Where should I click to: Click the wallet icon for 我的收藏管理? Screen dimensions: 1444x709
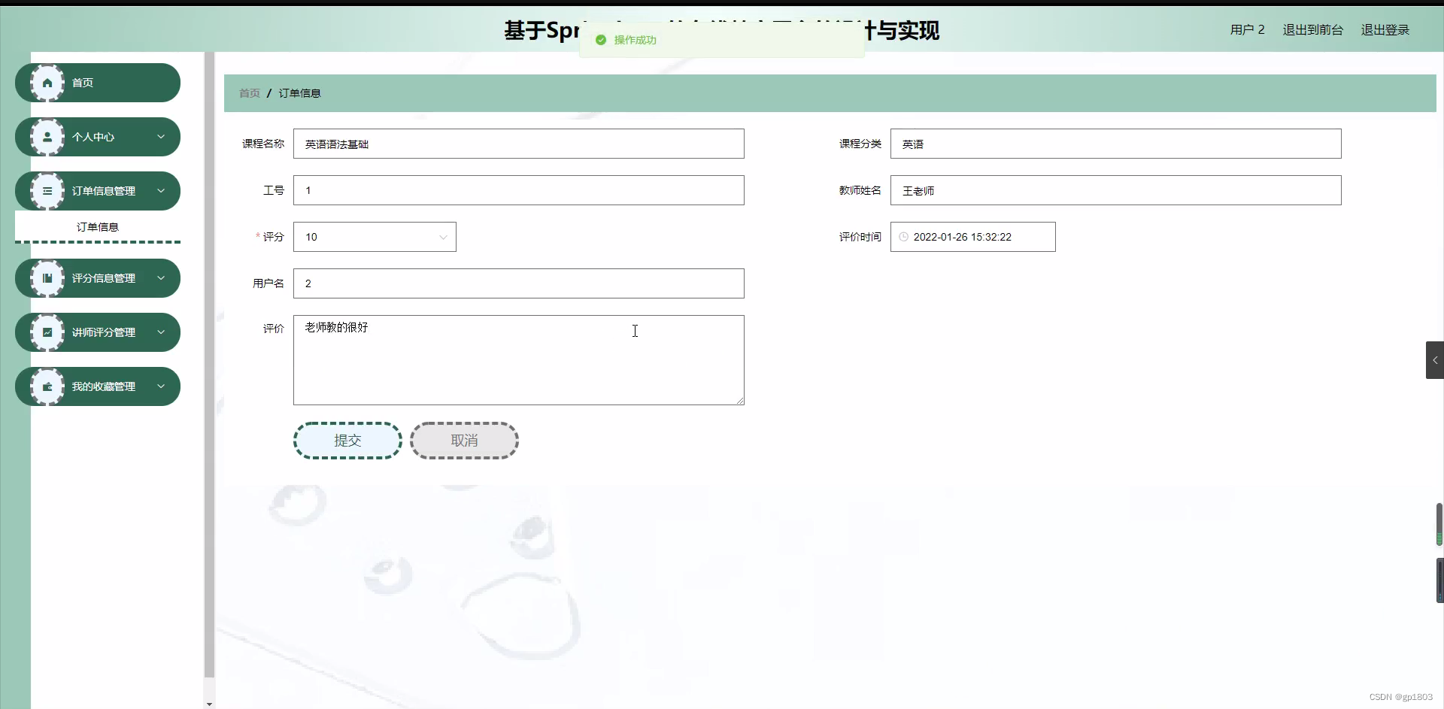[47, 386]
